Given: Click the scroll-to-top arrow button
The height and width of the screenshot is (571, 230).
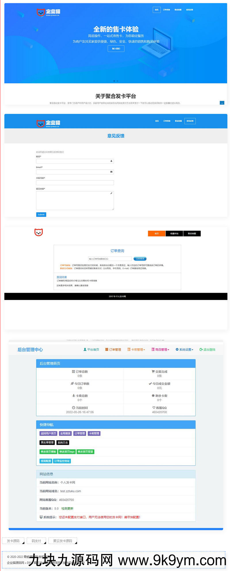Looking at the screenshot, I should [222, 103].
